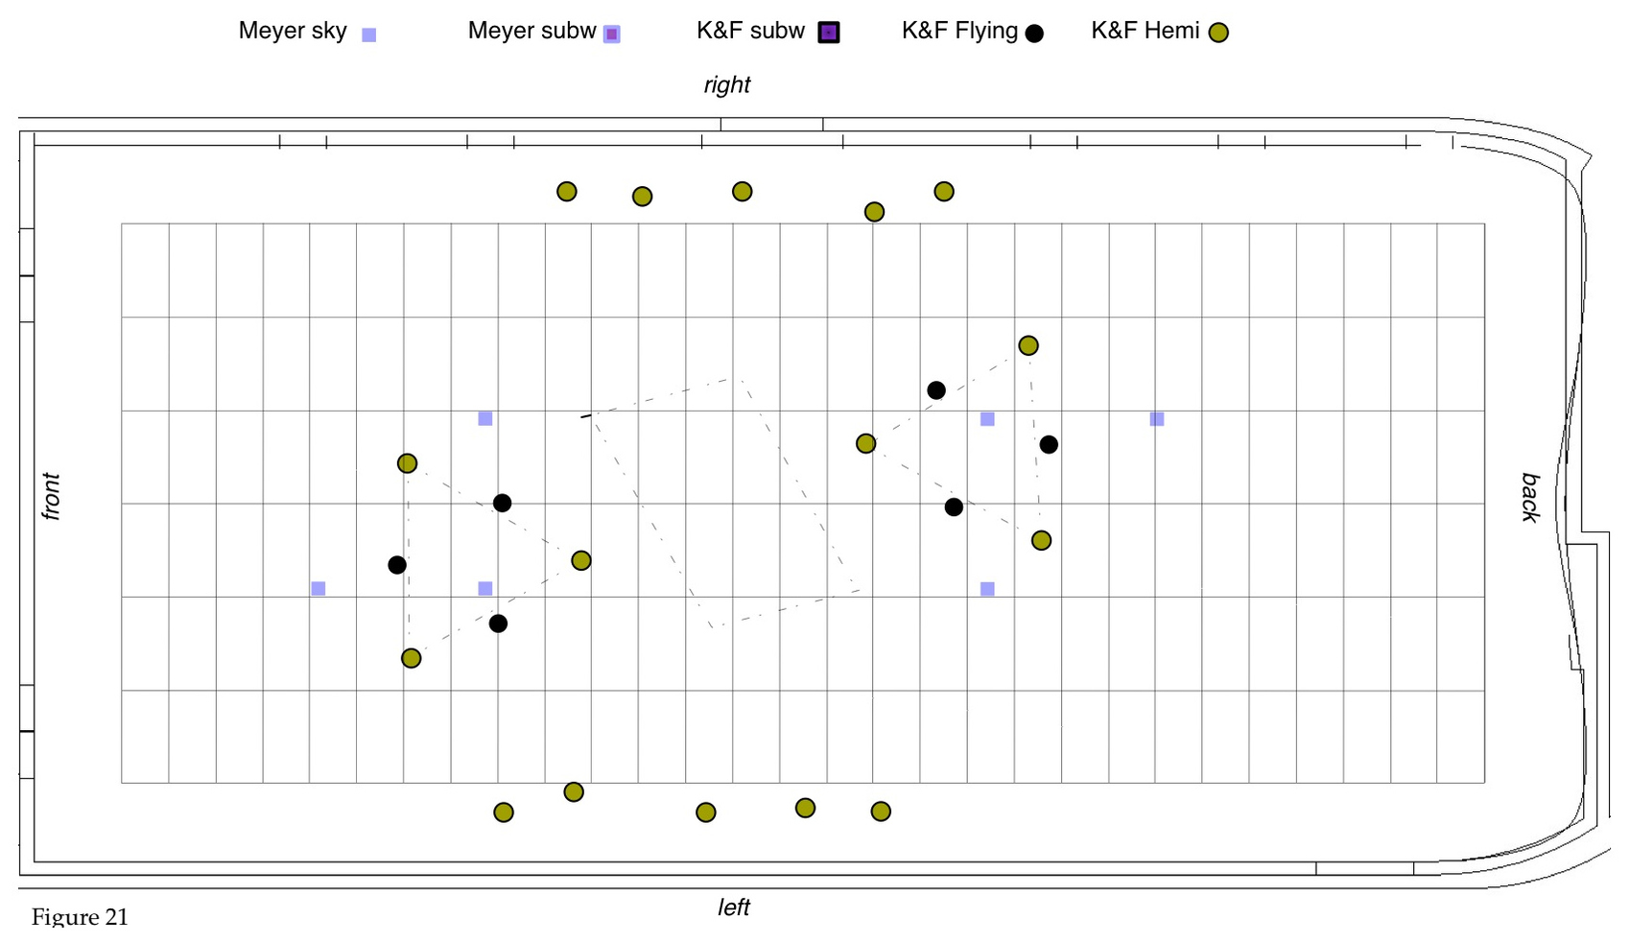Click the Meyer sky legend square
The height and width of the screenshot is (942, 1630).
pyautogui.click(x=368, y=35)
